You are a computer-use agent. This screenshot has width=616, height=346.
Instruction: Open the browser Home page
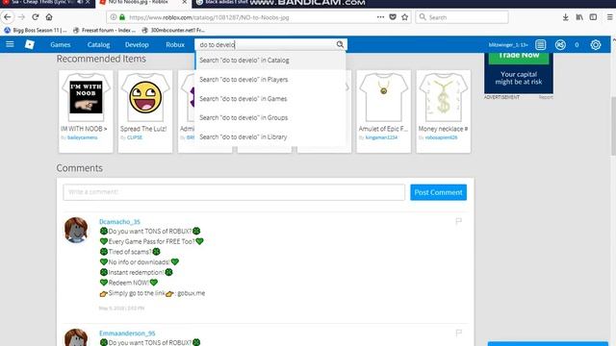tap(49, 17)
